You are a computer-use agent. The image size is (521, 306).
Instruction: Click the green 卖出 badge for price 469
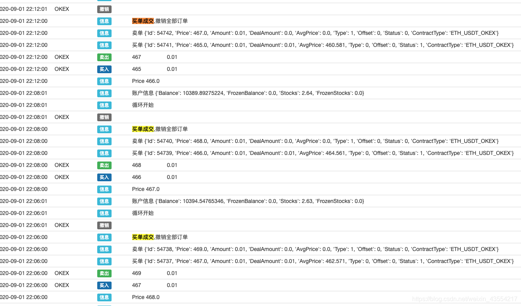[x=104, y=273]
